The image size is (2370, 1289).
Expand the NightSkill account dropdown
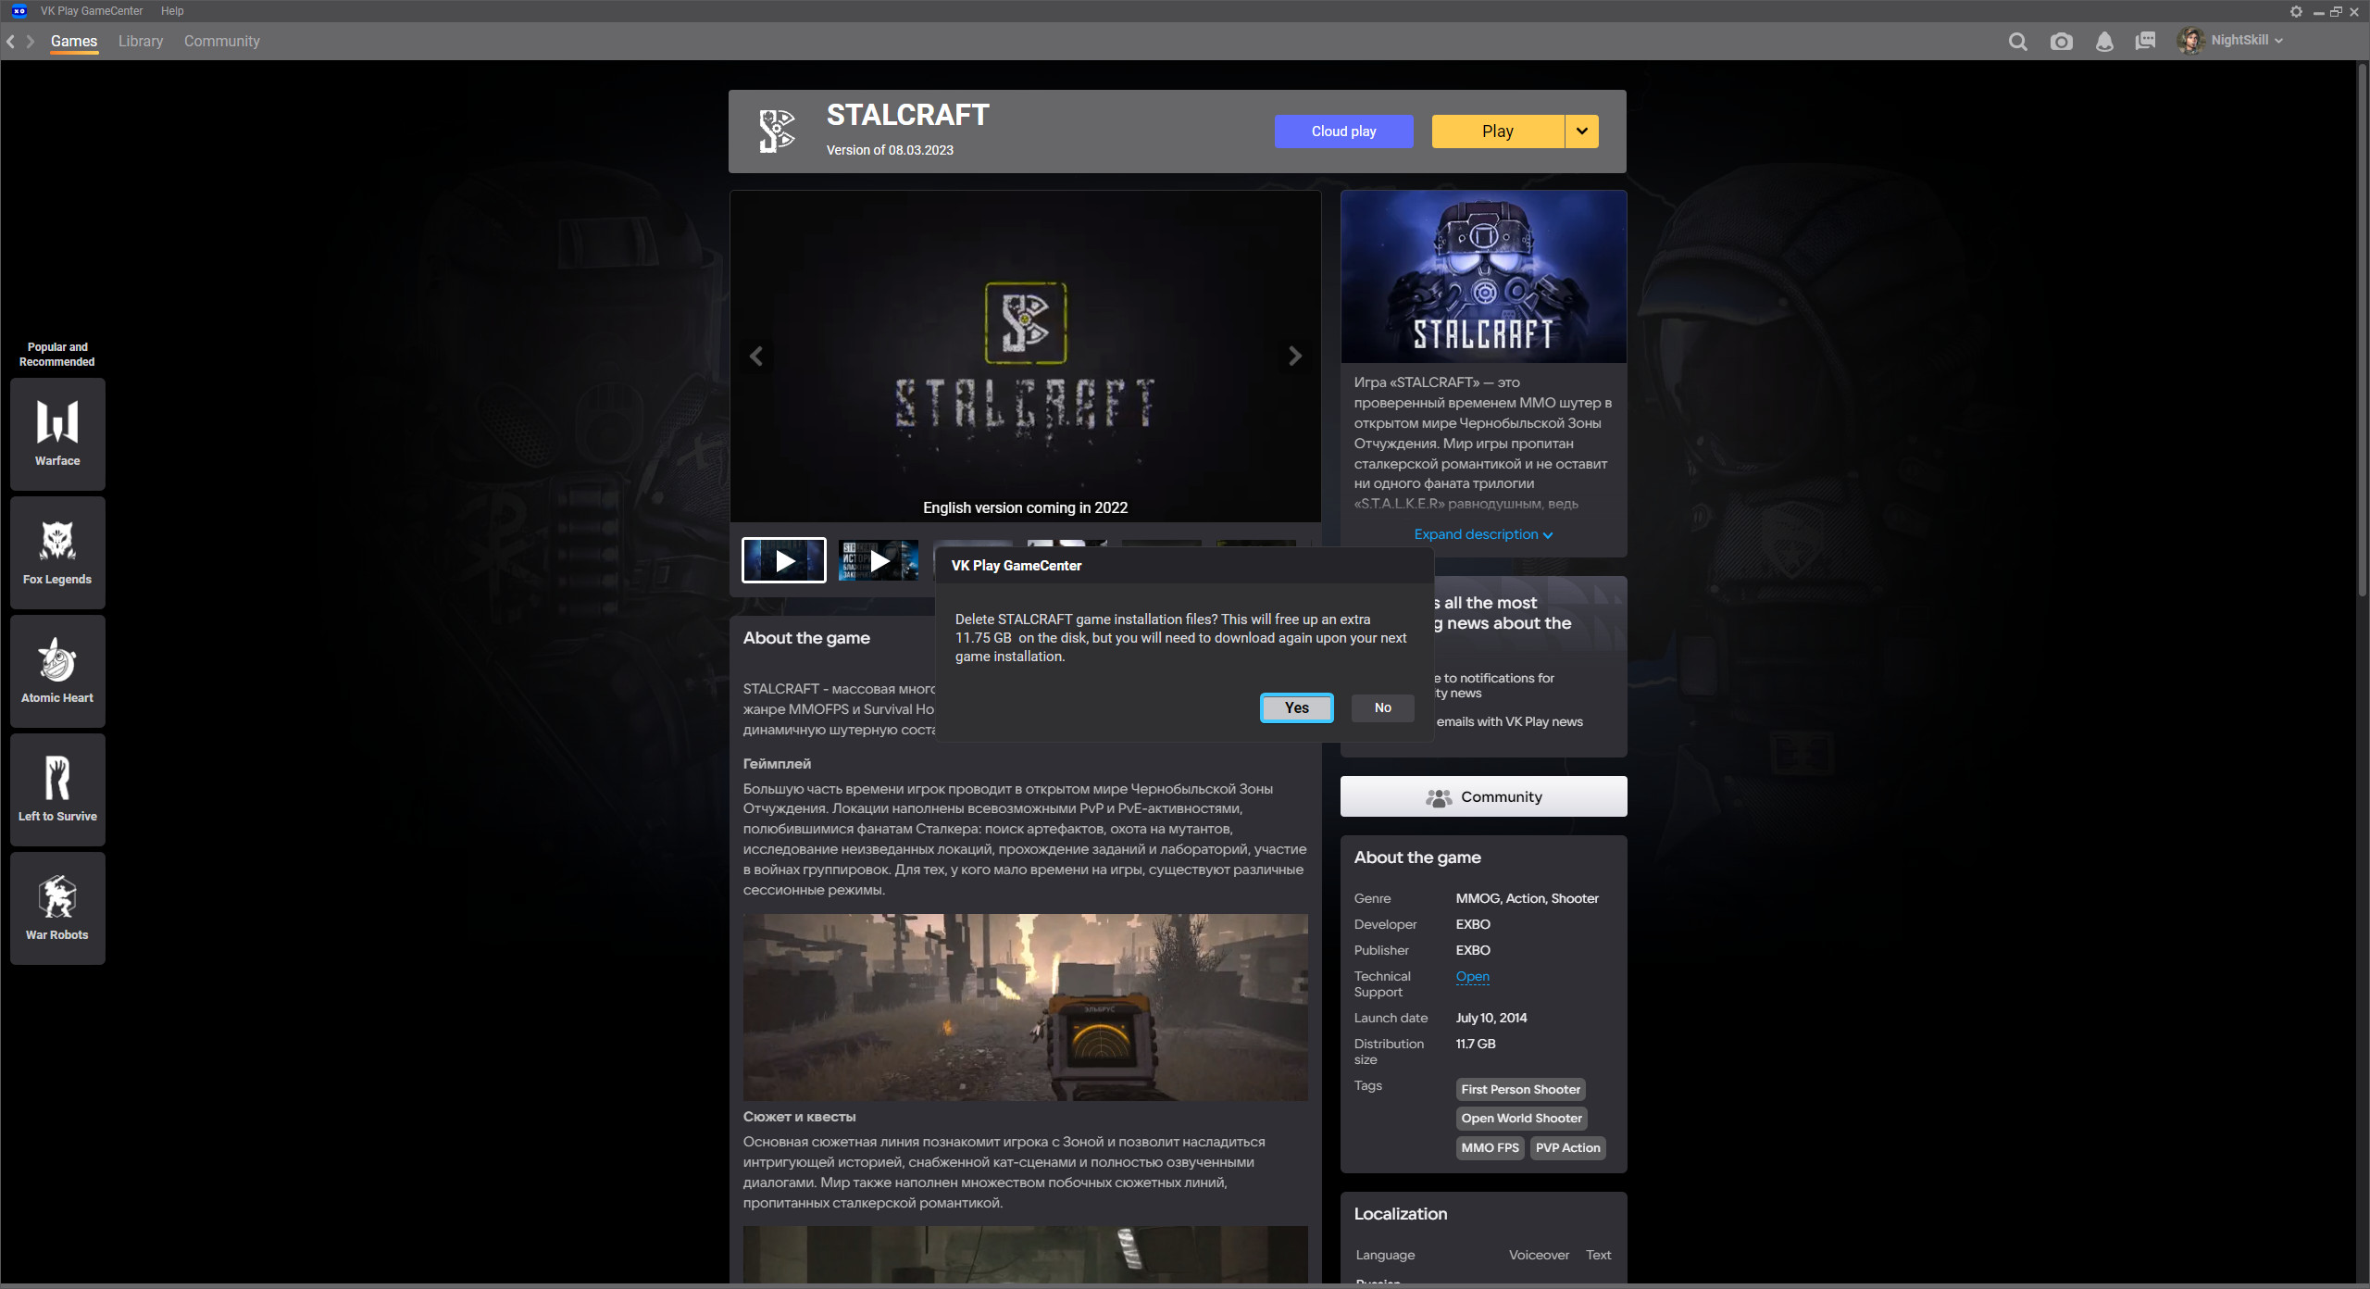2278,41
